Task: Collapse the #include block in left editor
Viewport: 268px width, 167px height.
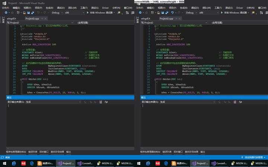Action: (x=21, y=34)
